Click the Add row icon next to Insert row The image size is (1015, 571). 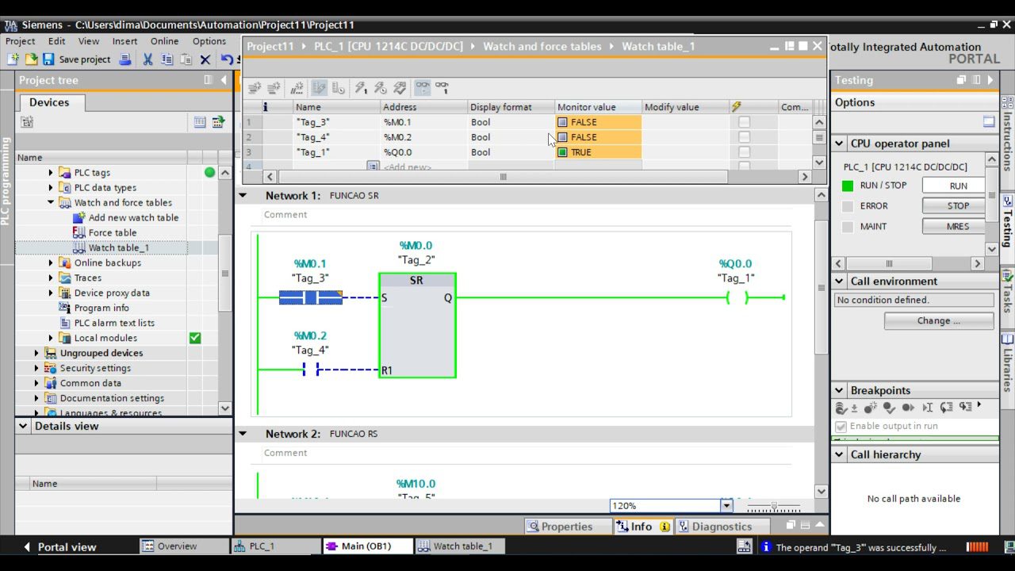(274, 88)
